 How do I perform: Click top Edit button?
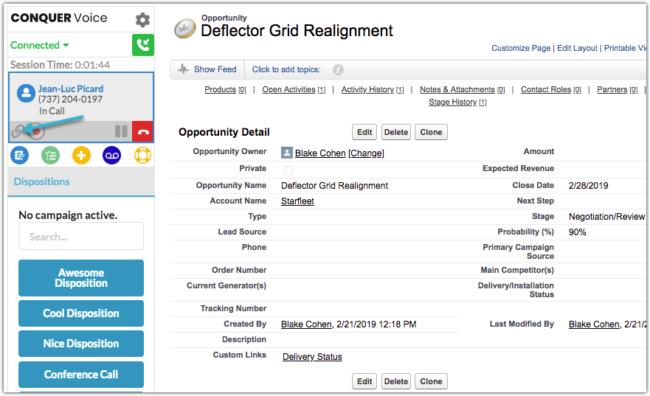click(364, 132)
